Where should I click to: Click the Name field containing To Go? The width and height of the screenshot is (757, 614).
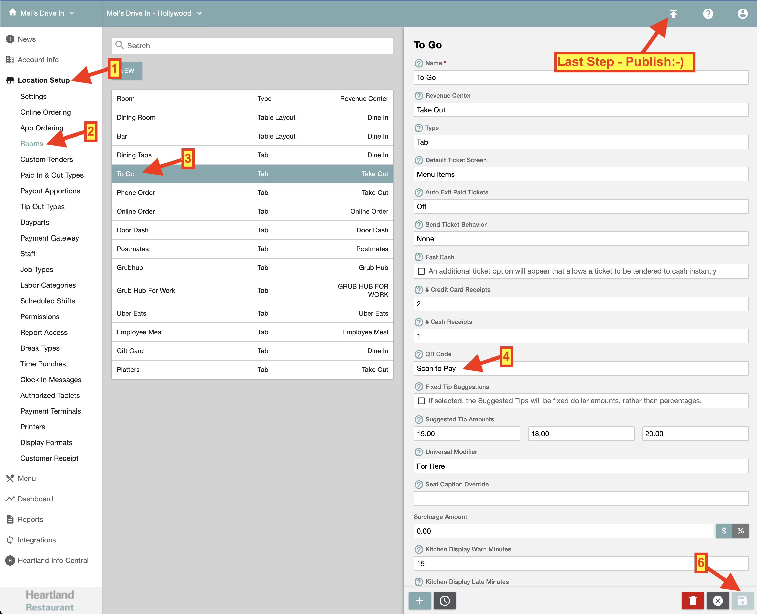click(581, 77)
